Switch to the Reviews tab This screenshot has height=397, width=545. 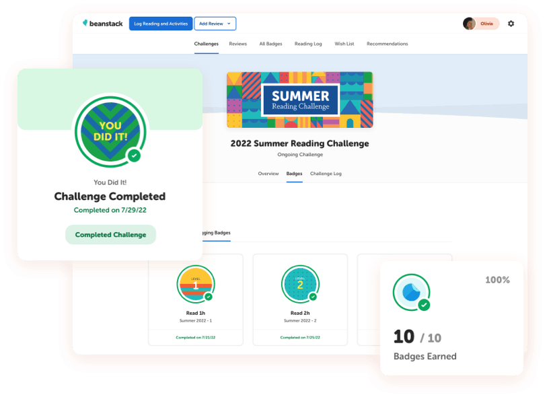pos(238,44)
